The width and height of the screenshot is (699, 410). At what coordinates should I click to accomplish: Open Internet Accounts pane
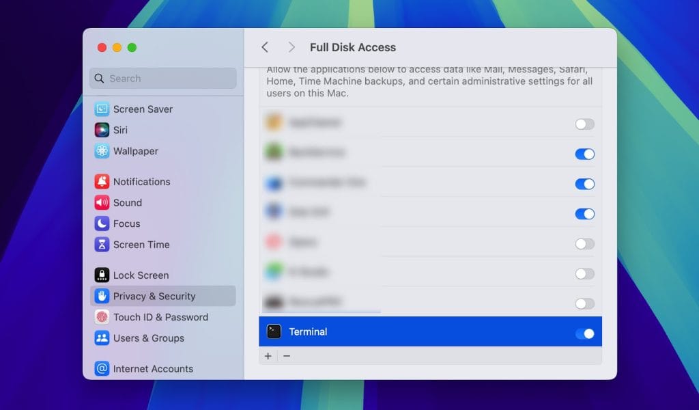point(152,369)
